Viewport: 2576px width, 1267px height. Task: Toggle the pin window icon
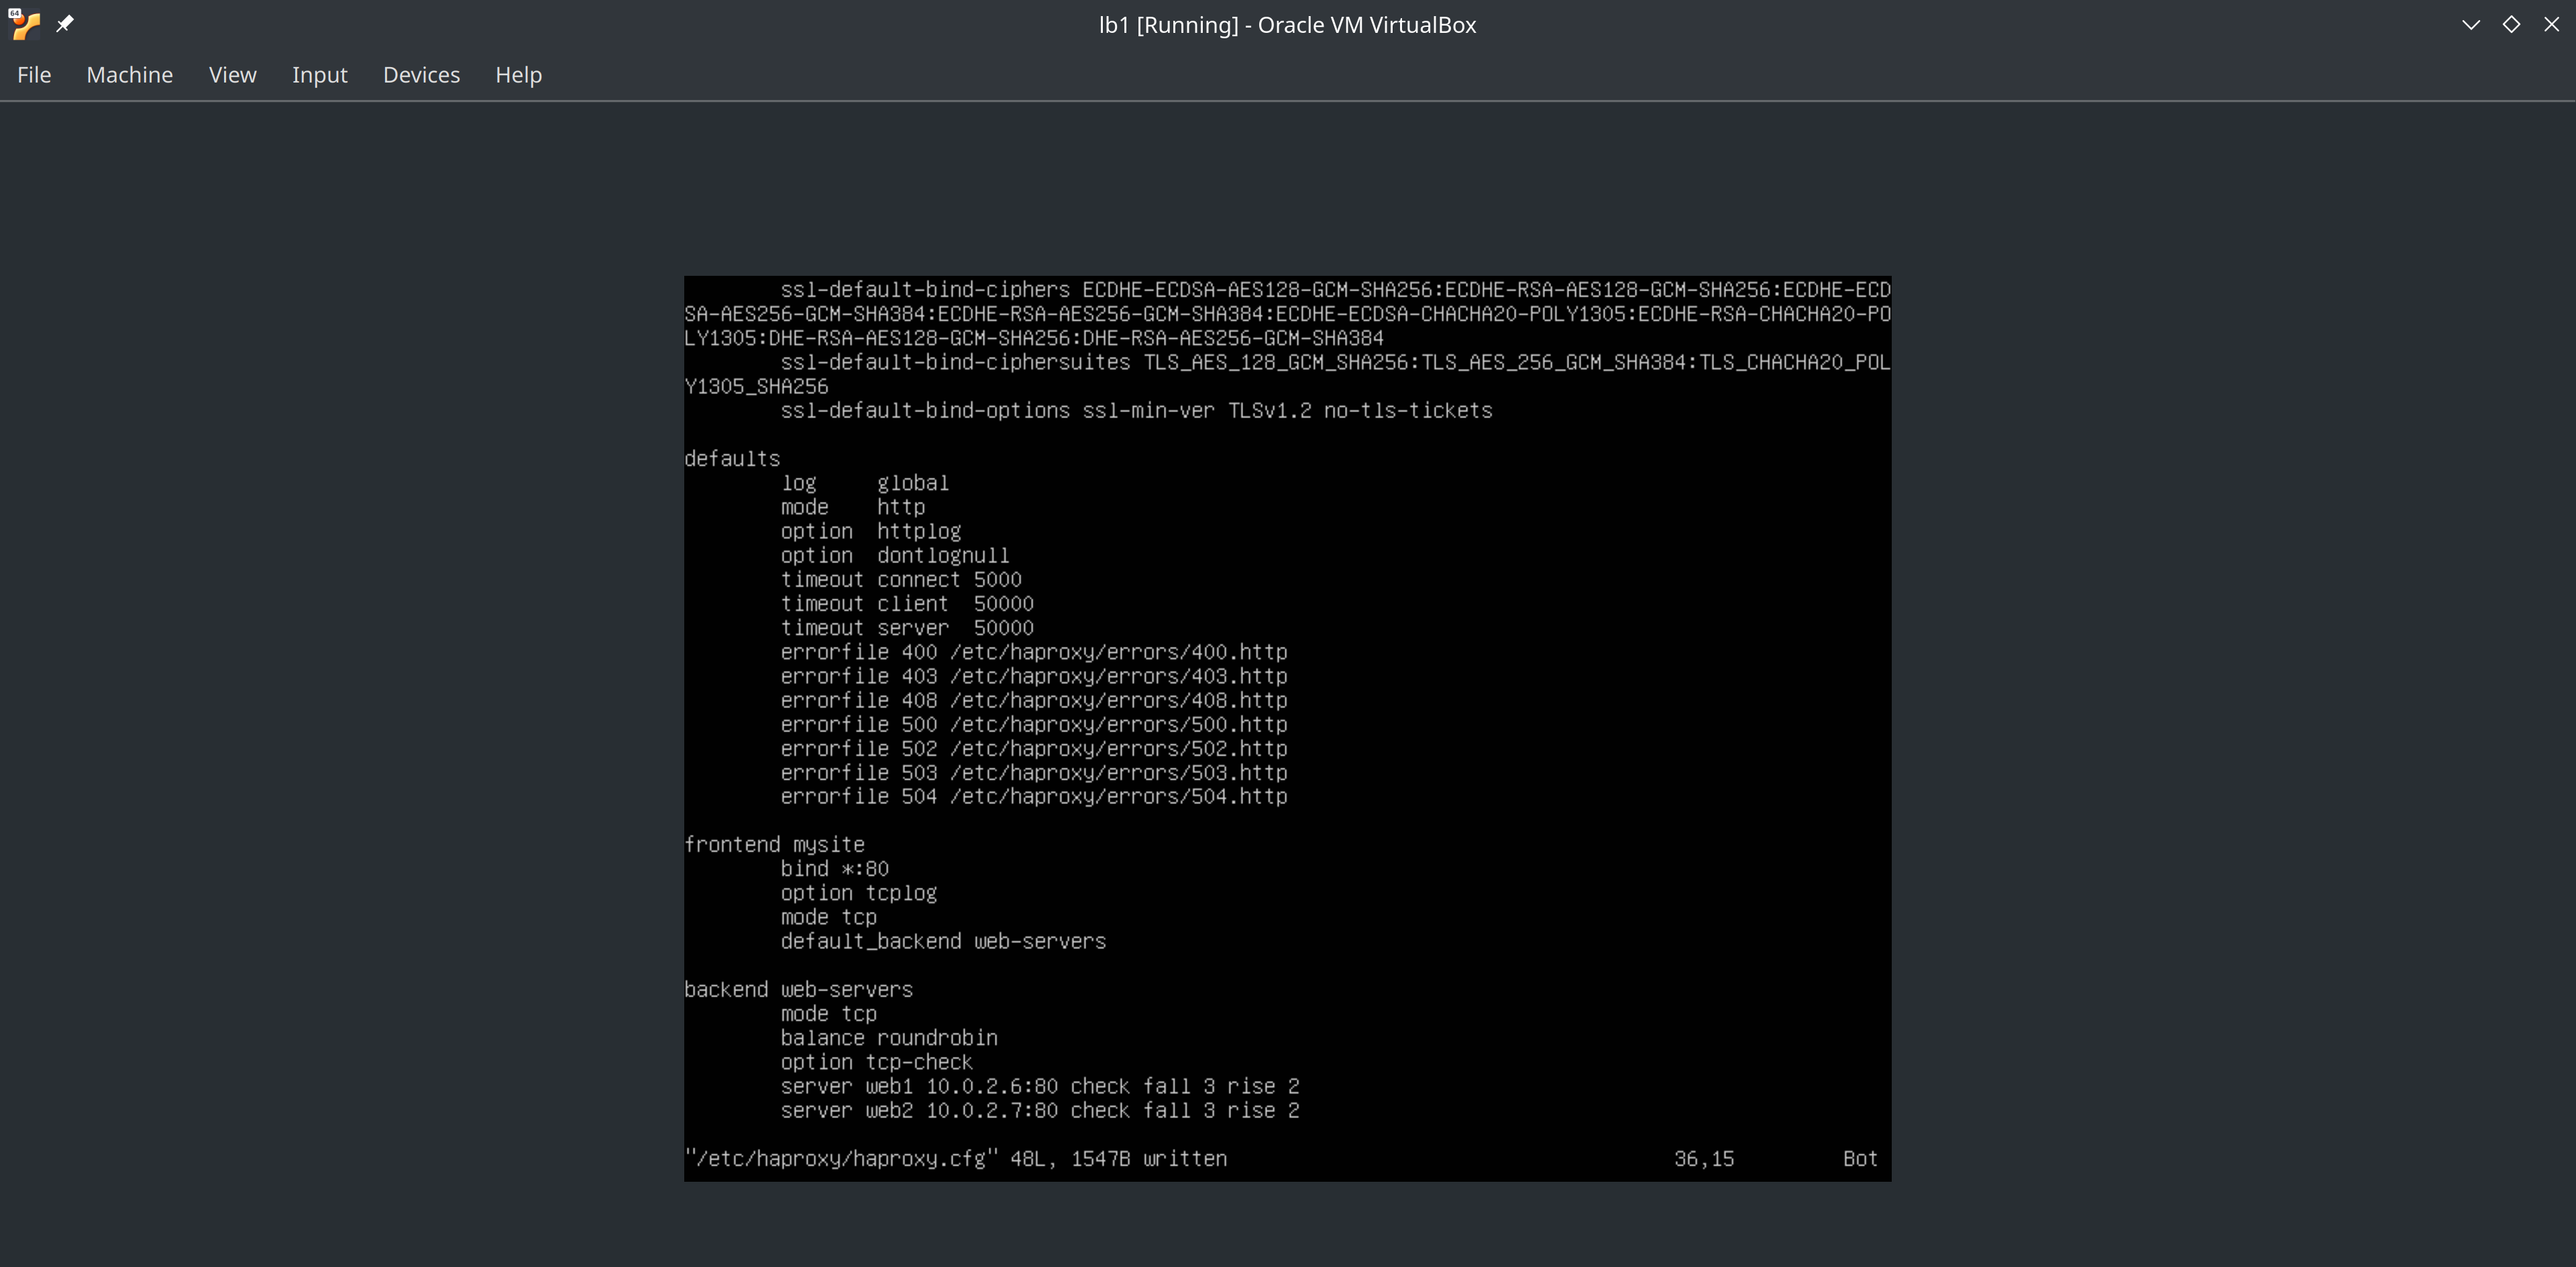(65, 24)
